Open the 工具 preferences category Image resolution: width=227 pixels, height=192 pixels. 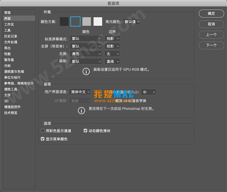tap(19, 30)
